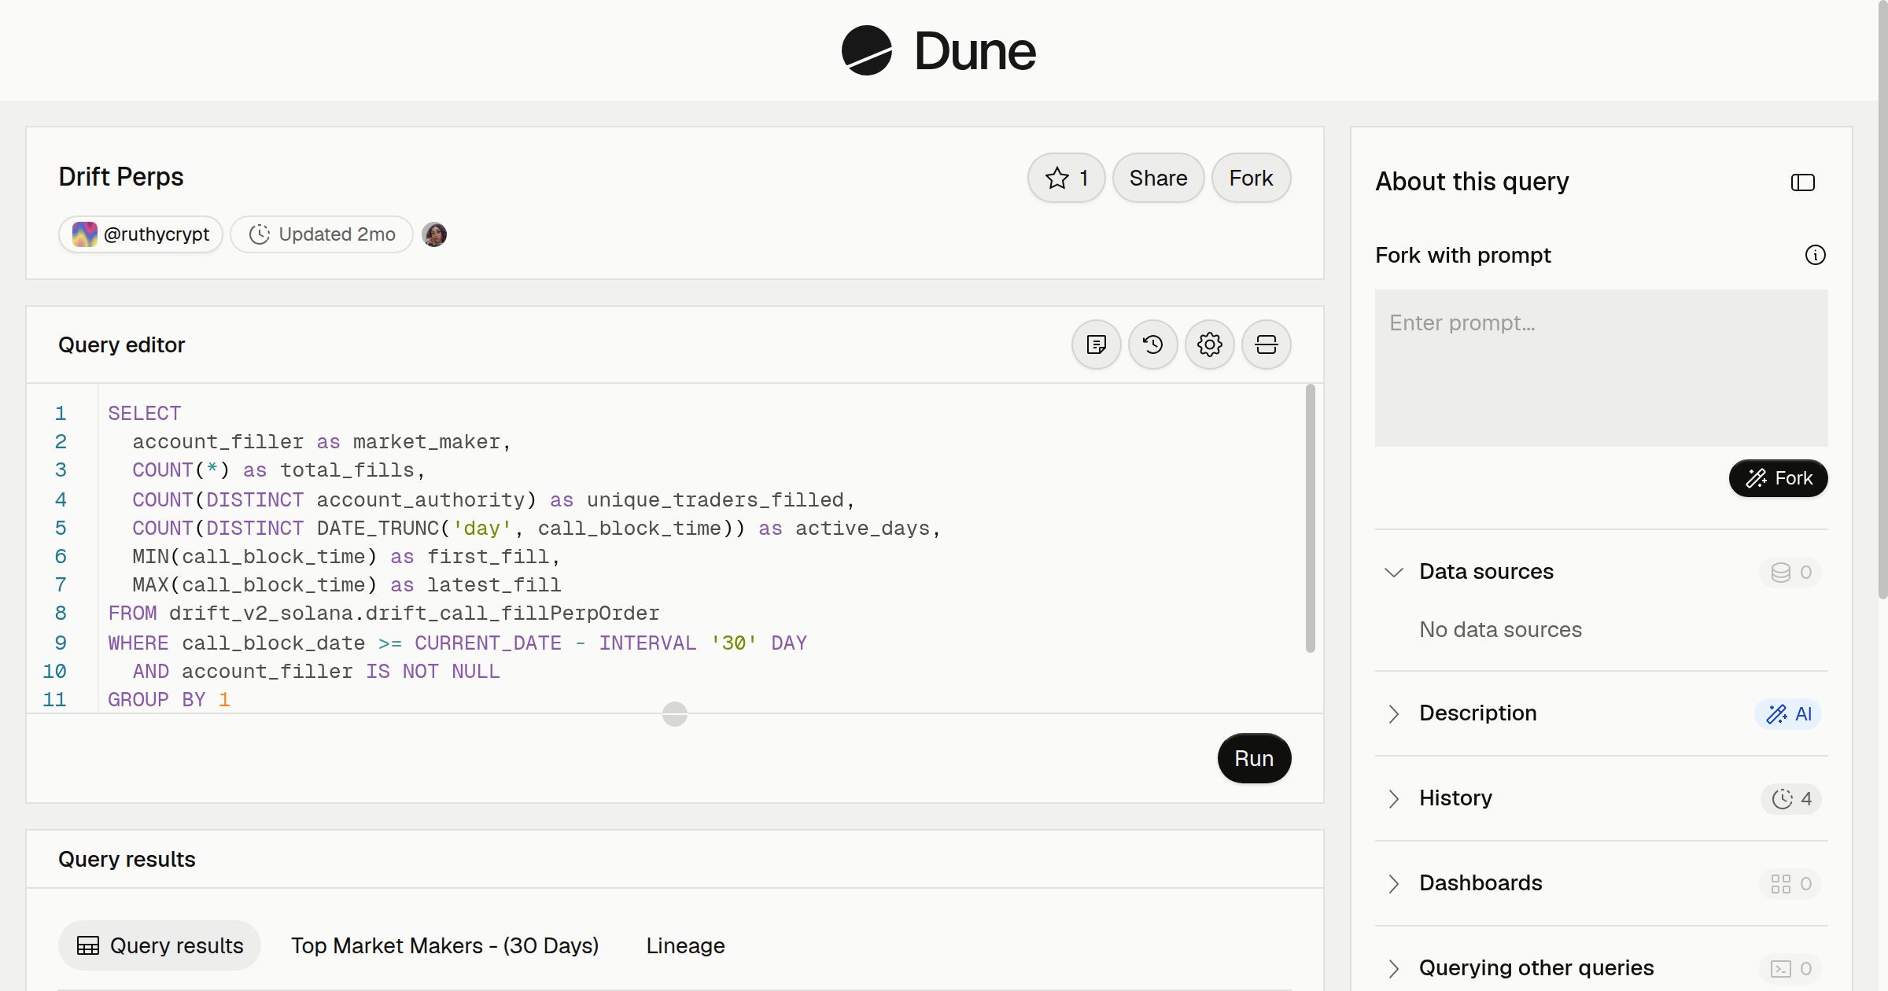This screenshot has width=1888, height=991.
Task: Click the Data sources count badge
Action: pos(1790,572)
